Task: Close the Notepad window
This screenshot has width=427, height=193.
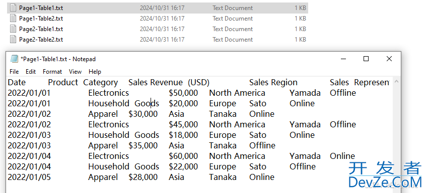Action: click(x=389, y=59)
